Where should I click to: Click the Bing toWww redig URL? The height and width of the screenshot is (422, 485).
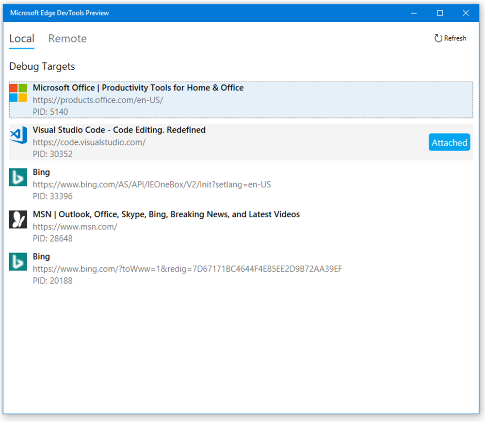[x=187, y=269]
